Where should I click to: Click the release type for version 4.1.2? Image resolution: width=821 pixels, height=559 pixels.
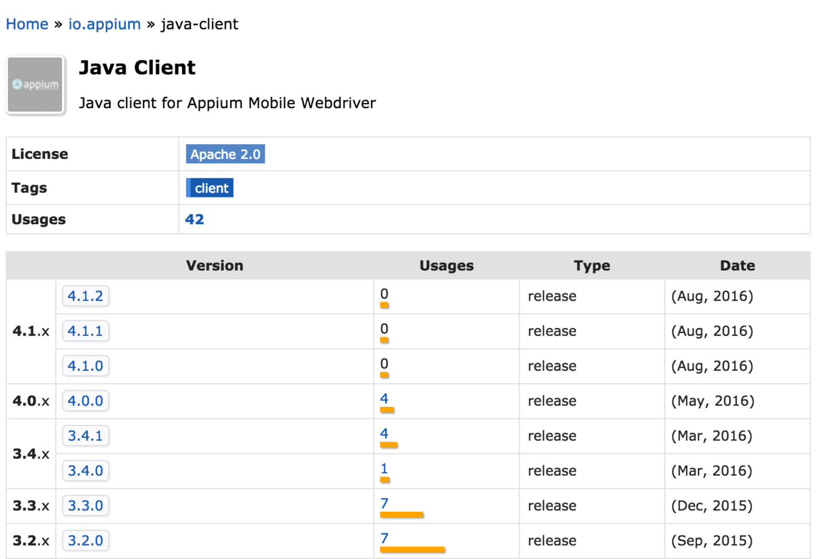[552, 296]
